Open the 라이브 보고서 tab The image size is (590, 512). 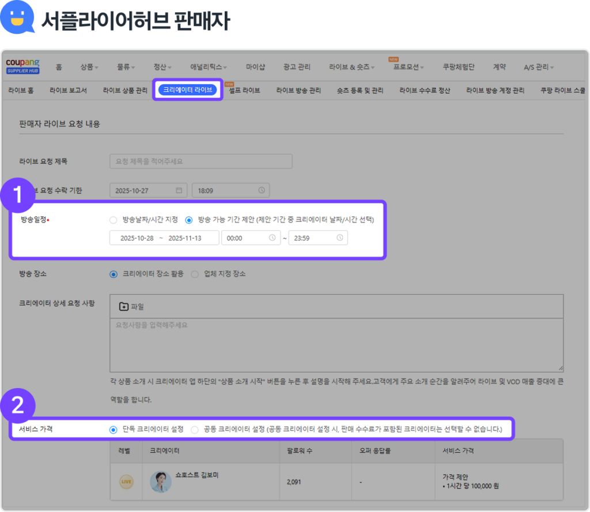pos(68,91)
